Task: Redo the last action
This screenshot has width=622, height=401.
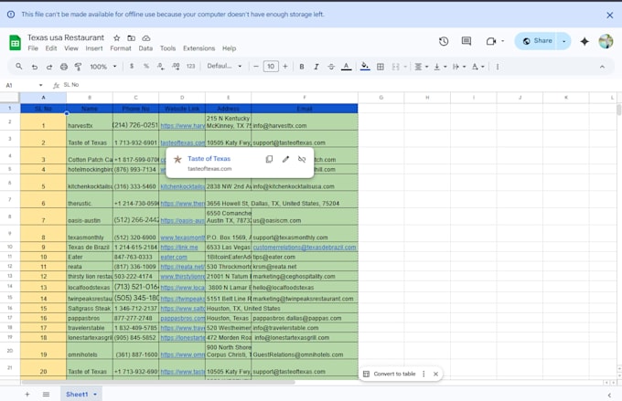Action: pos(49,67)
